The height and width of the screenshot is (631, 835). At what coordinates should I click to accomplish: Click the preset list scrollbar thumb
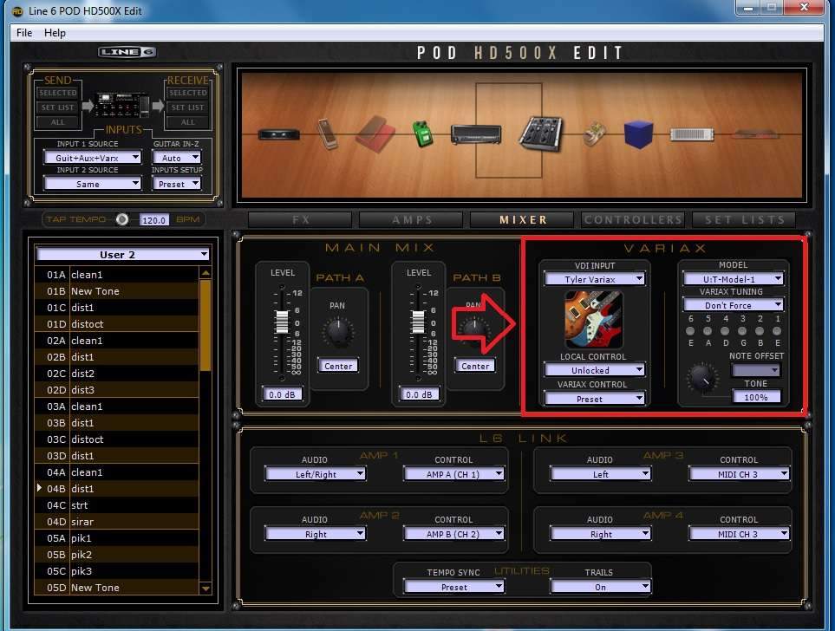205,325
